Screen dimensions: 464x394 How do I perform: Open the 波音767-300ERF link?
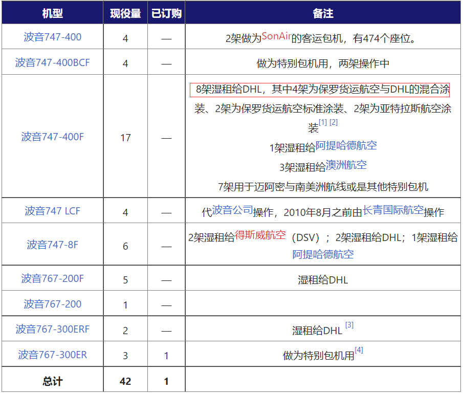click(x=52, y=329)
